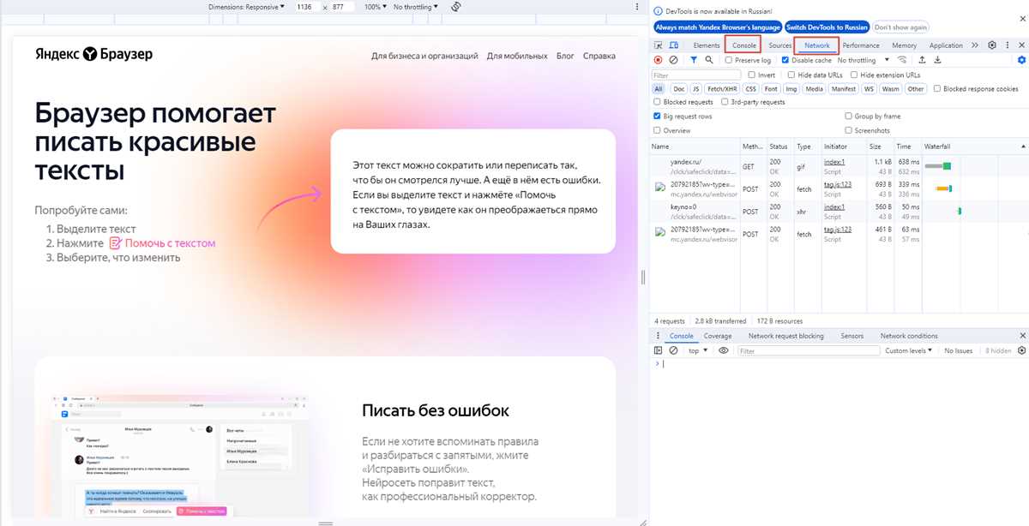
Task: Click the Для бизнеса и организаций link
Action: click(424, 56)
